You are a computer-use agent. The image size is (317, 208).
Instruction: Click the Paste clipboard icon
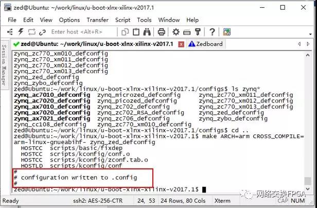(136, 32)
